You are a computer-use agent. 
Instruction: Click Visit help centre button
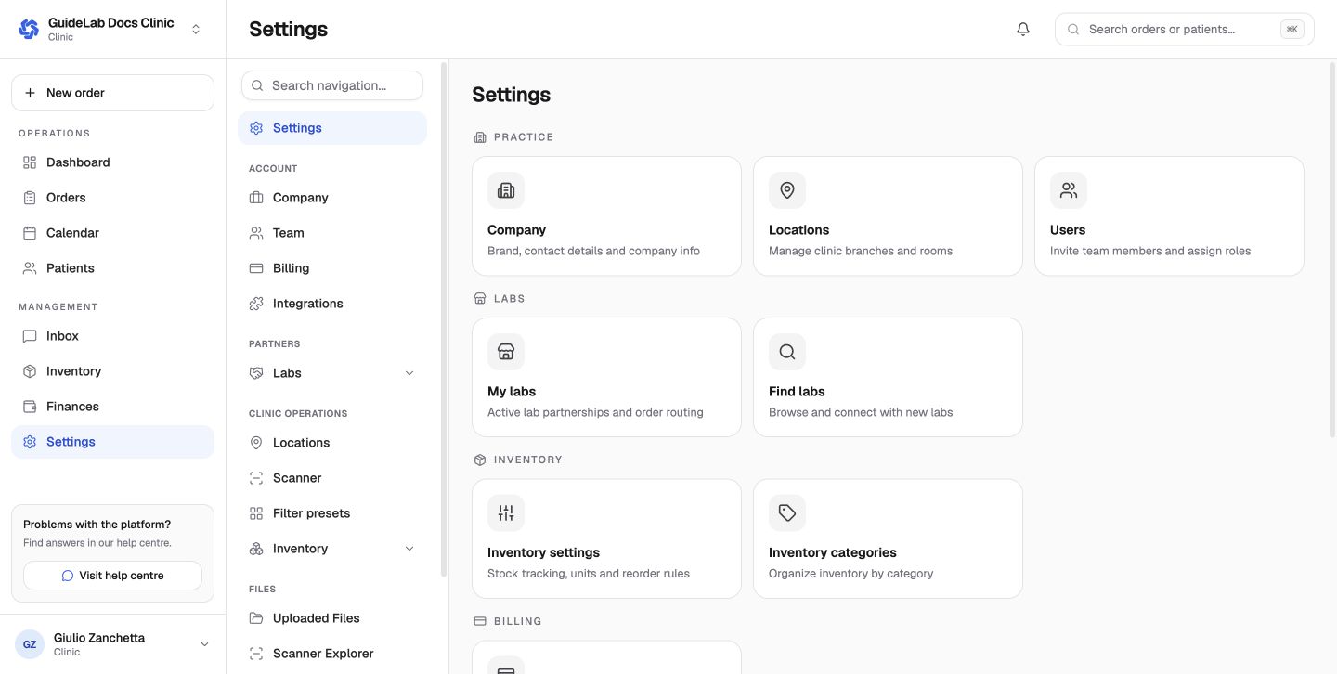point(112,576)
